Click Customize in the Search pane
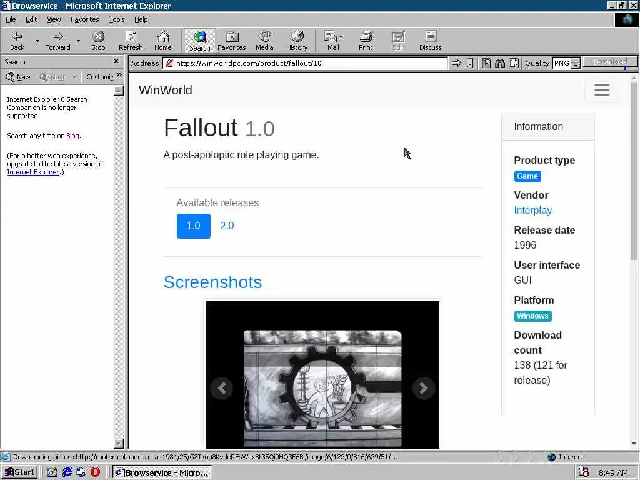The height and width of the screenshot is (480, 640). (99, 77)
